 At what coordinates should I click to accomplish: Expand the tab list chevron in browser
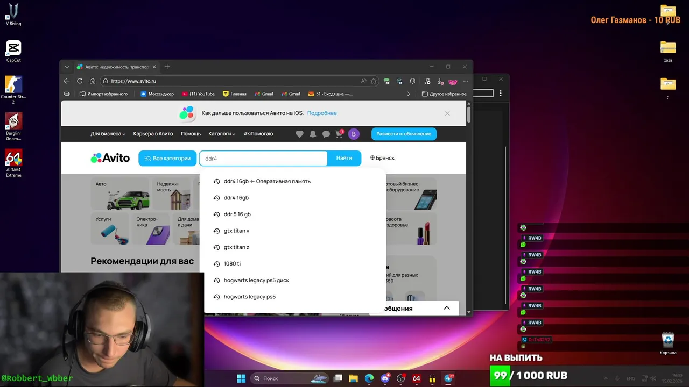click(x=67, y=67)
